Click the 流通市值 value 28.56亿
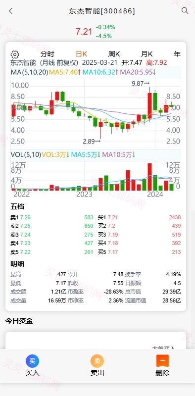 point(172,301)
